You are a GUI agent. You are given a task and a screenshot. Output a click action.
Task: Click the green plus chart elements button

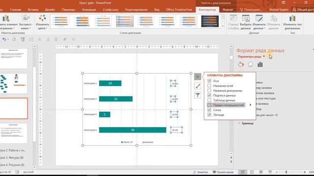[197, 77]
